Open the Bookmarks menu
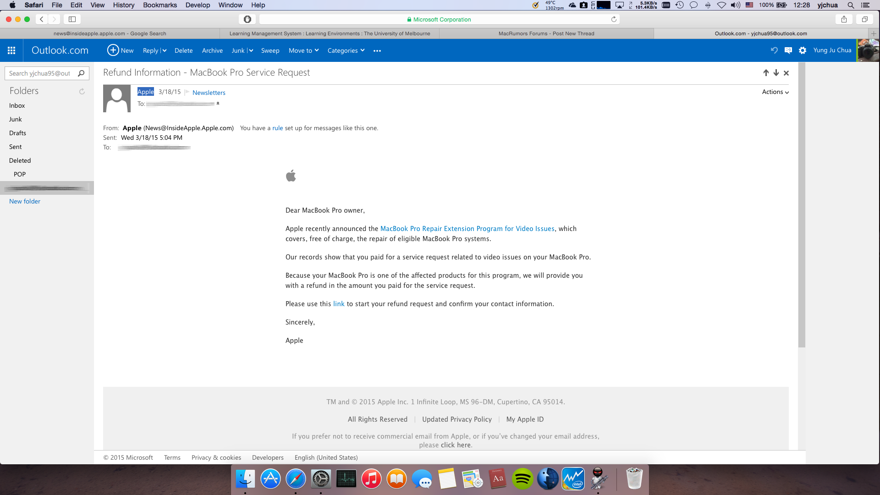This screenshot has width=880, height=495. 160,5
